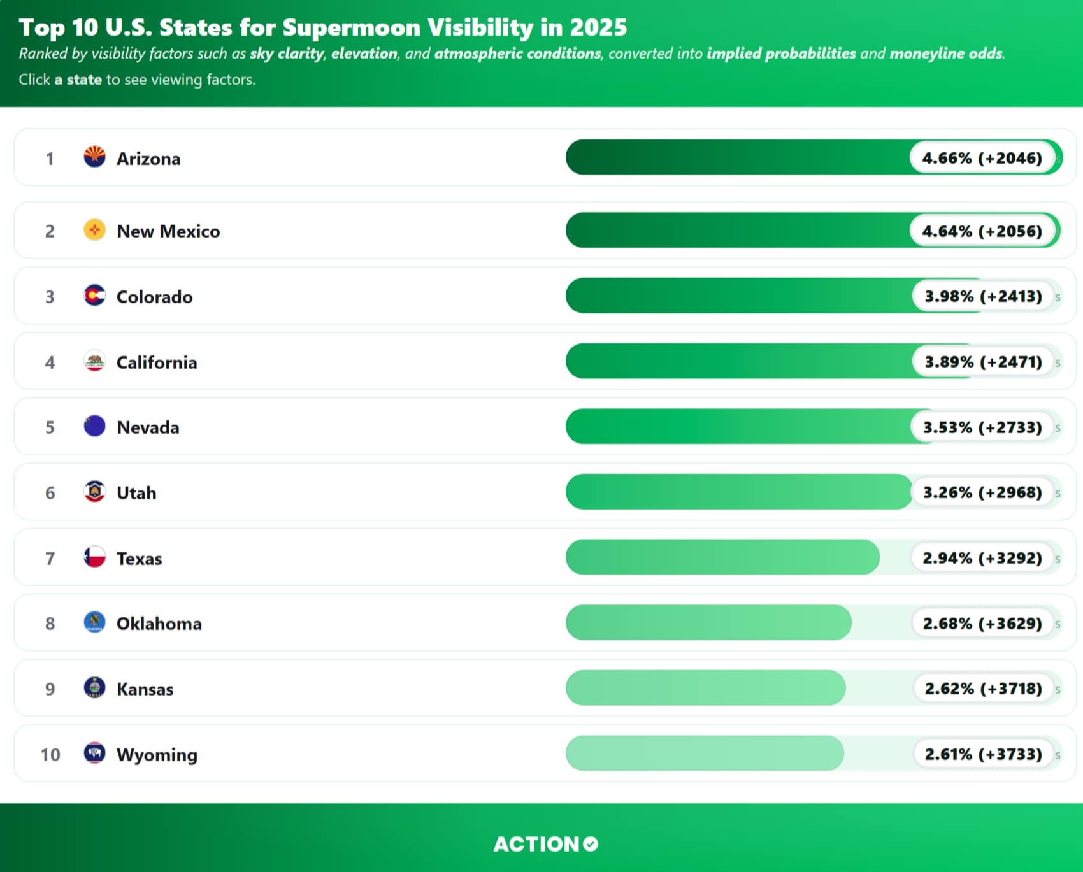The height and width of the screenshot is (872, 1083).
Task: Click the Utah state flag icon
Action: click(94, 492)
